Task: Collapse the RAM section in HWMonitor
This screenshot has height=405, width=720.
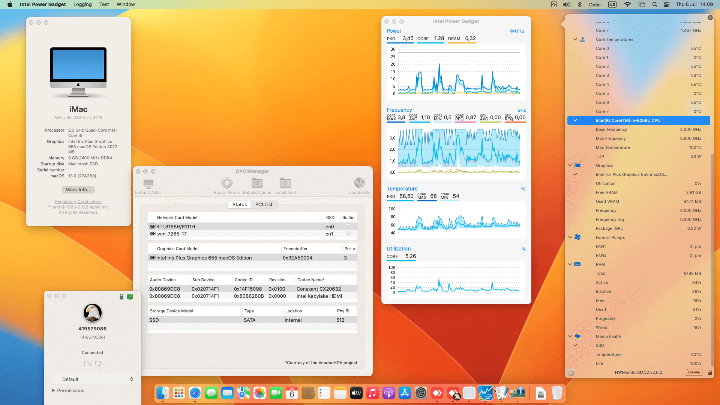Action: pyautogui.click(x=570, y=264)
